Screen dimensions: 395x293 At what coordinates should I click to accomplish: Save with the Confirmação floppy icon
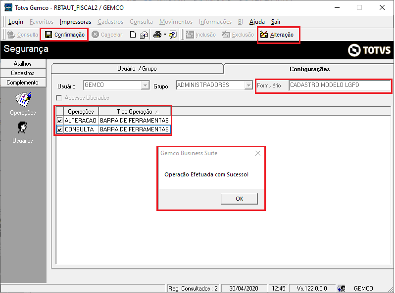click(x=49, y=35)
